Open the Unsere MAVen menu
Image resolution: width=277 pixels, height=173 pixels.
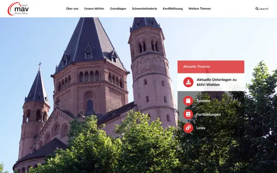(x=94, y=9)
